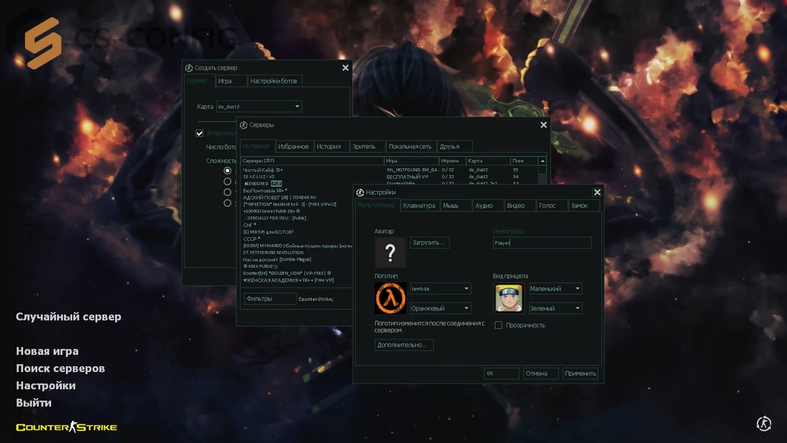Open the Локальная сеть tab

coord(410,147)
